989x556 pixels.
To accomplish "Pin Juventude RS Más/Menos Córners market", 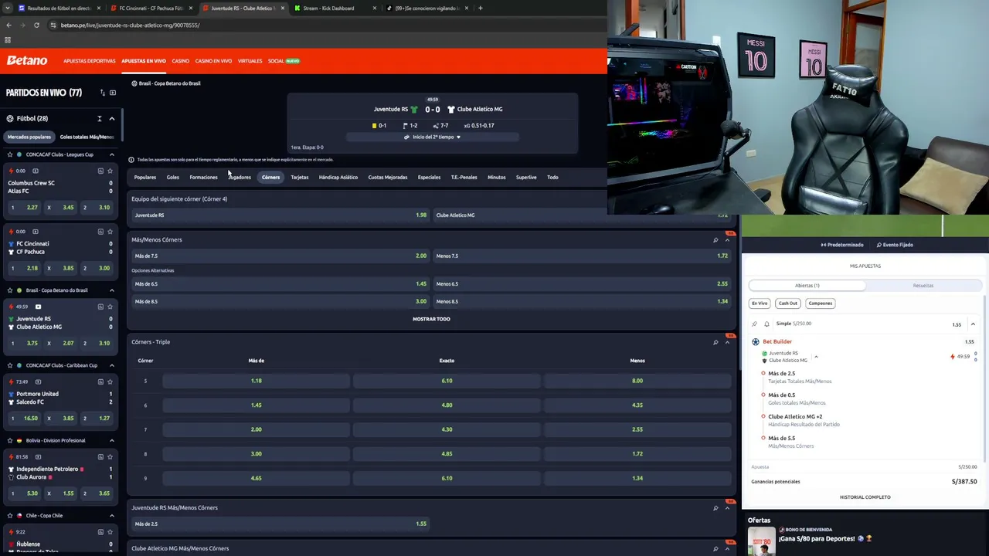I will tap(715, 508).
